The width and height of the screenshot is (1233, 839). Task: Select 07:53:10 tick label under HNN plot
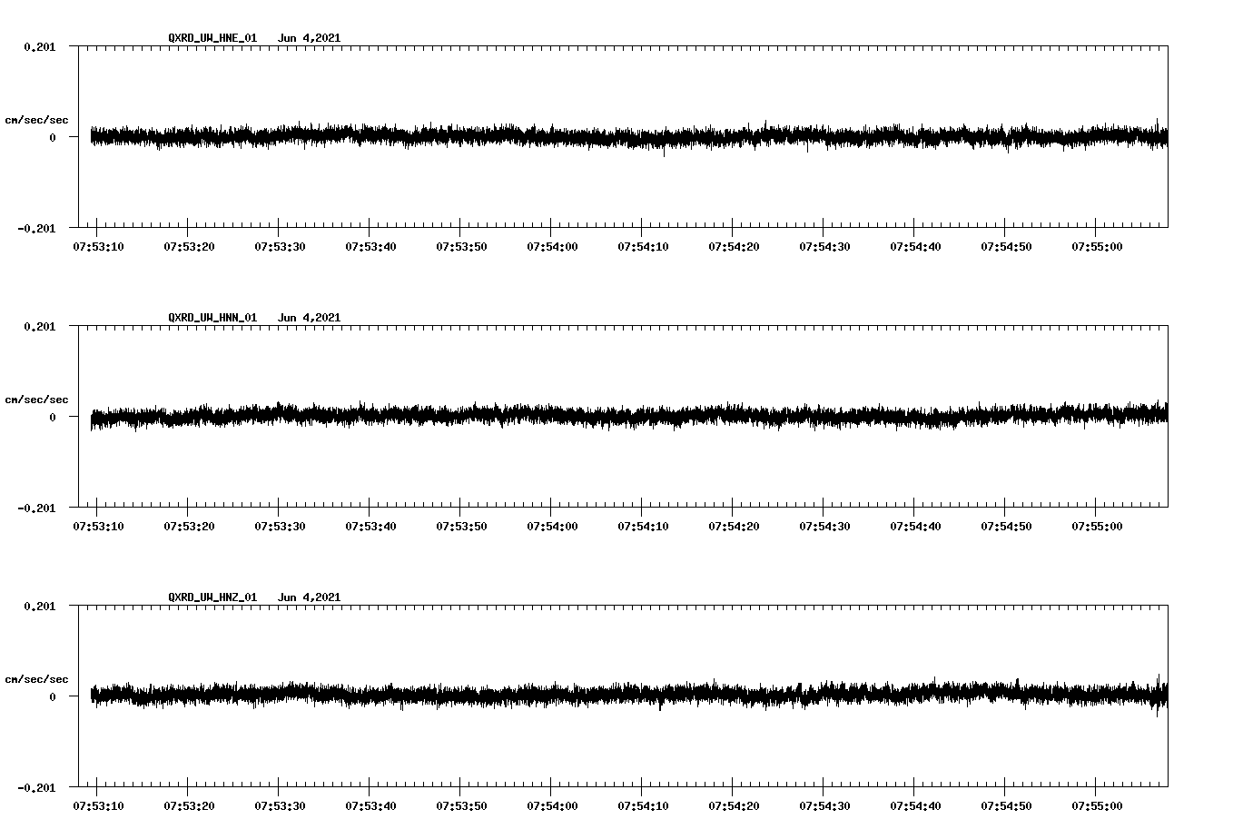click(x=98, y=526)
